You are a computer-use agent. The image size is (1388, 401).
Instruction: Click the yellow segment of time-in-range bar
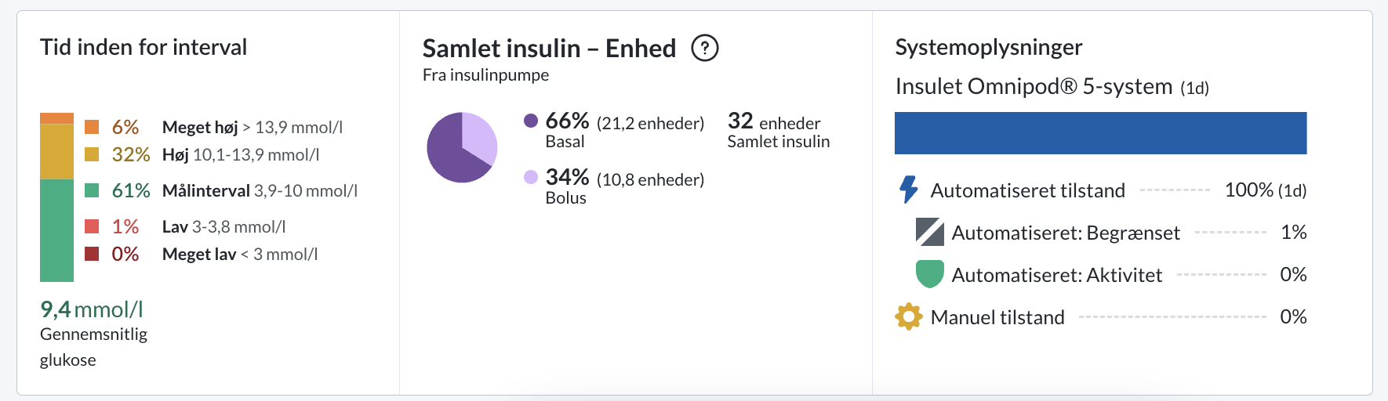[56, 152]
